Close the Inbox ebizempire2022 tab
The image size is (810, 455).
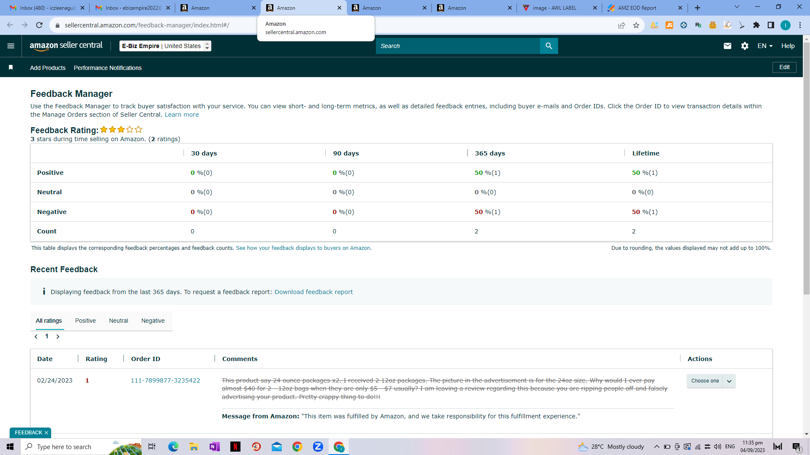click(x=168, y=8)
